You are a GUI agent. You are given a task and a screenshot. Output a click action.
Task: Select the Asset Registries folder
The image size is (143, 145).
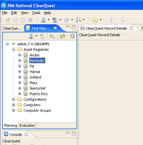click(36, 49)
